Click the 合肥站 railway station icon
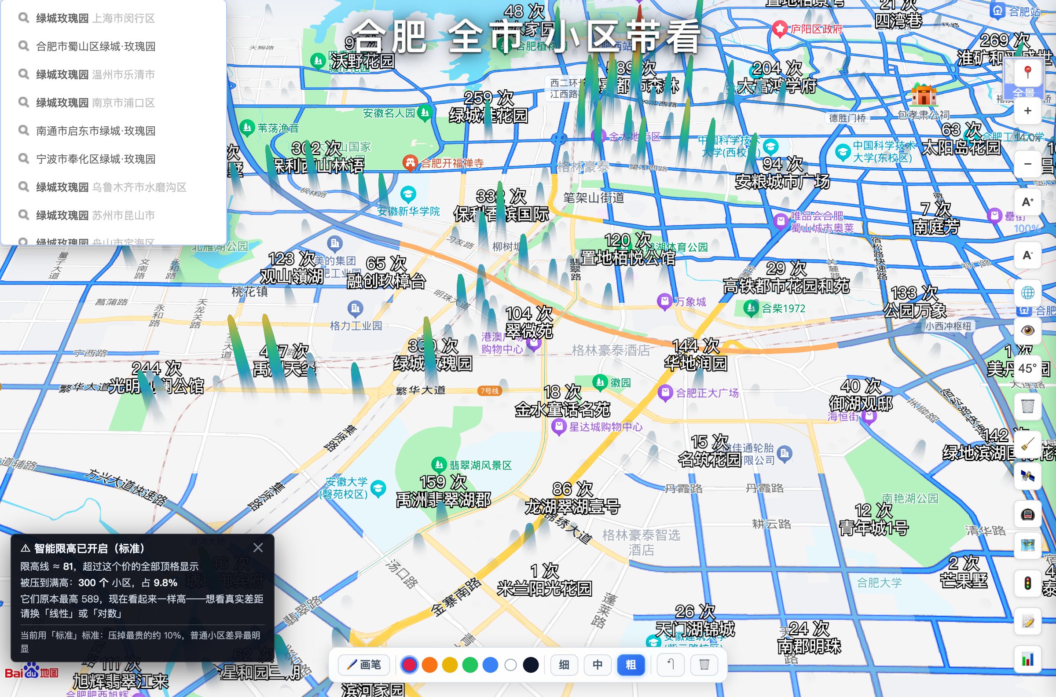Viewport: 1056px width, 697px height. pyautogui.click(x=997, y=10)
